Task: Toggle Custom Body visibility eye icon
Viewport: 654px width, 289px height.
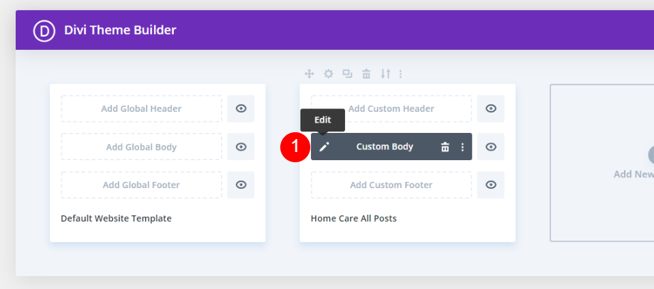Action: pos(491,147)
